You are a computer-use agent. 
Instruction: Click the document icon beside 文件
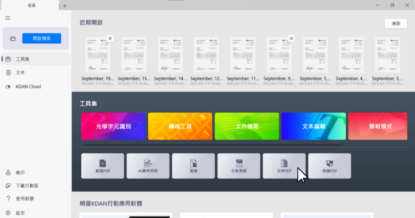pos(9,73)
